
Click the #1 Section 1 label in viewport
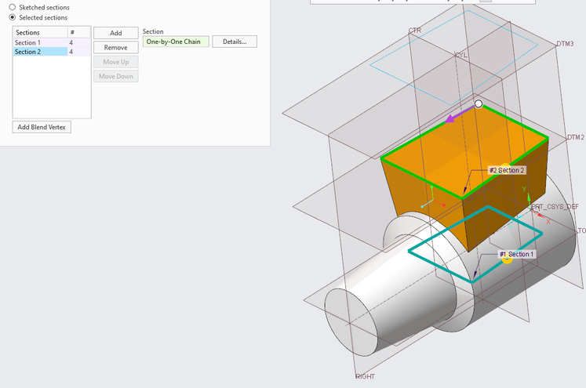click(x=517, y=255)
